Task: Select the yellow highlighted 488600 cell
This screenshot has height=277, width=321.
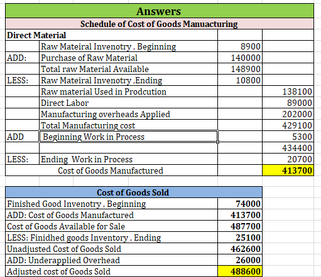Action: click(240, 271)
